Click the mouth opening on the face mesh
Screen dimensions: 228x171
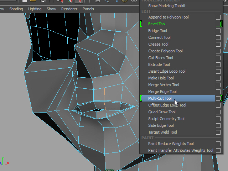point(97,110)
